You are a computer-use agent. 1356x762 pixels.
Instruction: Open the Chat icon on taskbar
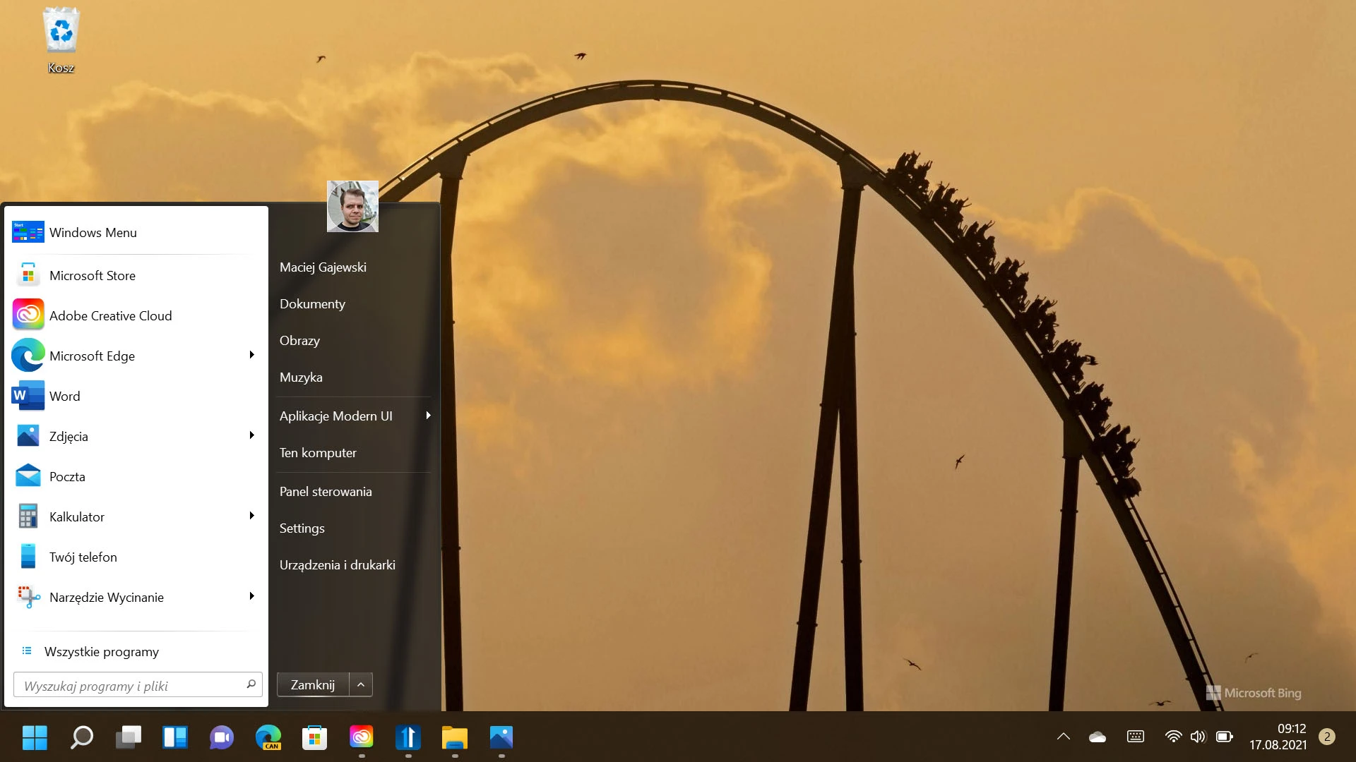pyautogui.click(x=221, y=737)
